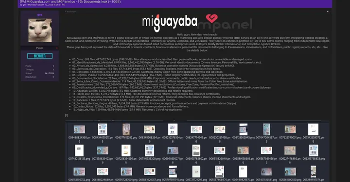View the smiling cat avatar
Image resolution: width=350 pixels, height=182 pixels.
(x=40, y=30)
